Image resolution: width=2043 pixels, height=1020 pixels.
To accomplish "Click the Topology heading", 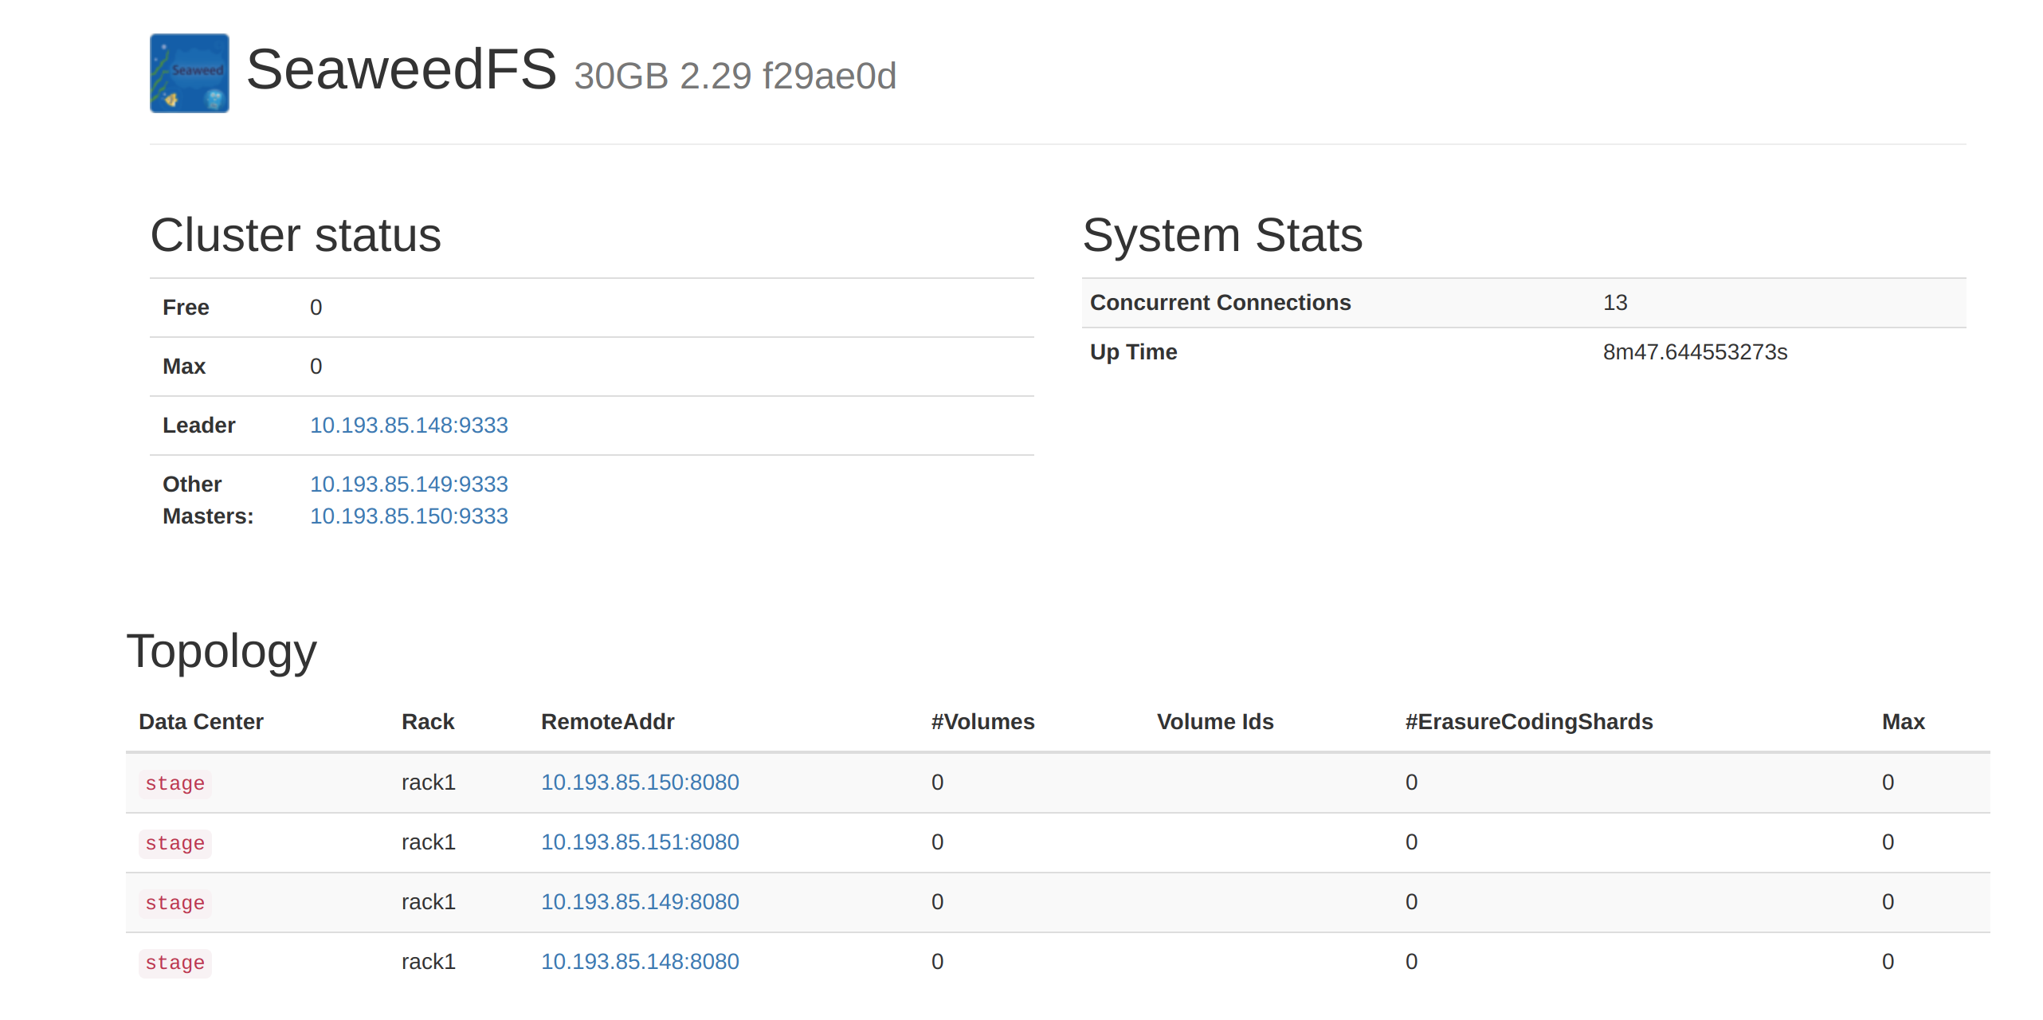I will coord(222,653).
